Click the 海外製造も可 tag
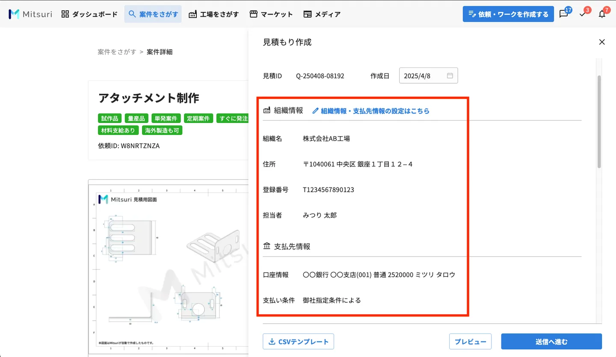This screenshot has width=616, height=357. click(162, 130)
